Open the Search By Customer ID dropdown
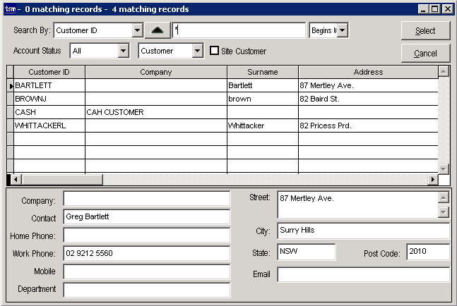Image resolution: width=457 pixels, height=306 pixels. (137, 30)
